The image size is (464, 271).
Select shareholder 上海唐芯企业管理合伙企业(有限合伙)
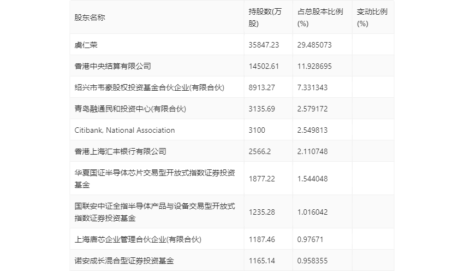[138, 239]
